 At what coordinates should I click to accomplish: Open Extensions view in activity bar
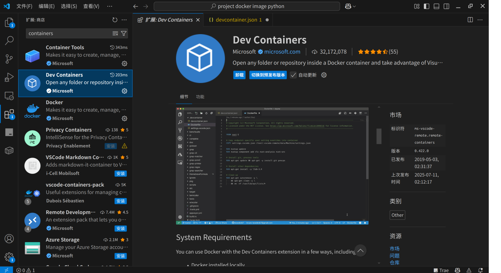click(9, 114)
